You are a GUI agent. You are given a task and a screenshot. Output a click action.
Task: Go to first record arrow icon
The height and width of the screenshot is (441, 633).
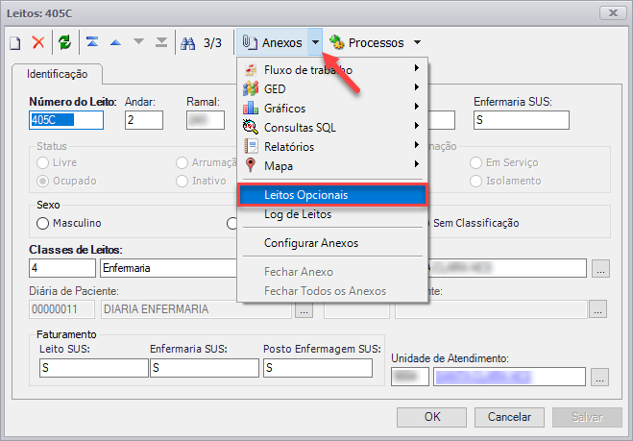[92, 41]
